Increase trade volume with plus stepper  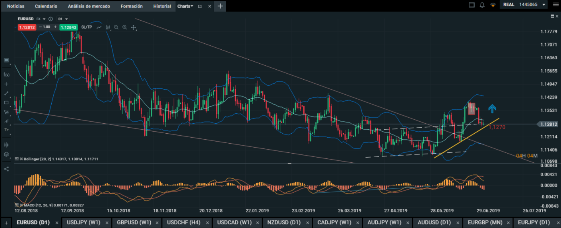(55, 27)
